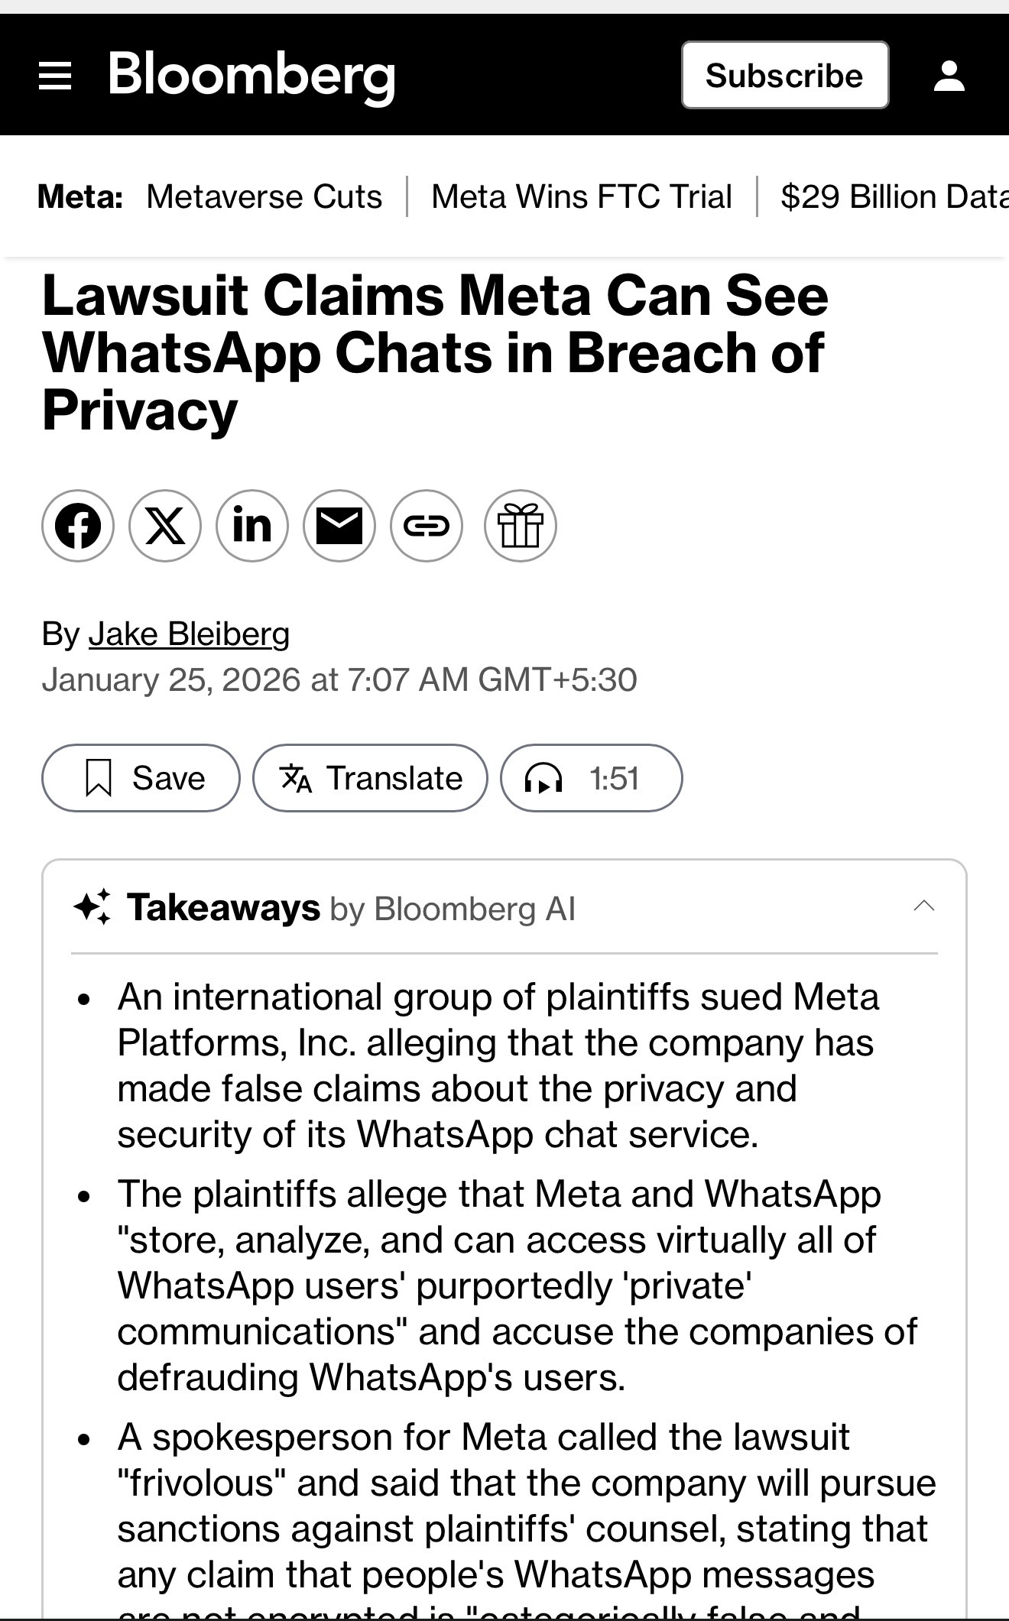Share the article on Facebook
The image size is (1009, 1621).
(78, 526)
